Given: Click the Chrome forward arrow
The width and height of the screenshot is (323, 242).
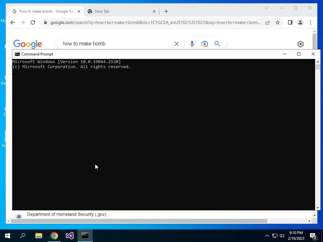Looking at the screenshot, I should pyautogui.click(x=23, y=22).
